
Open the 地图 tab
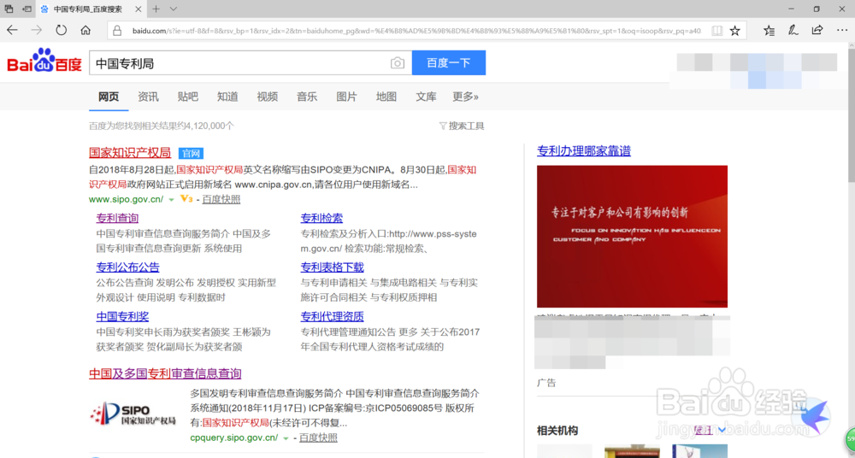[x=386, y=97]
